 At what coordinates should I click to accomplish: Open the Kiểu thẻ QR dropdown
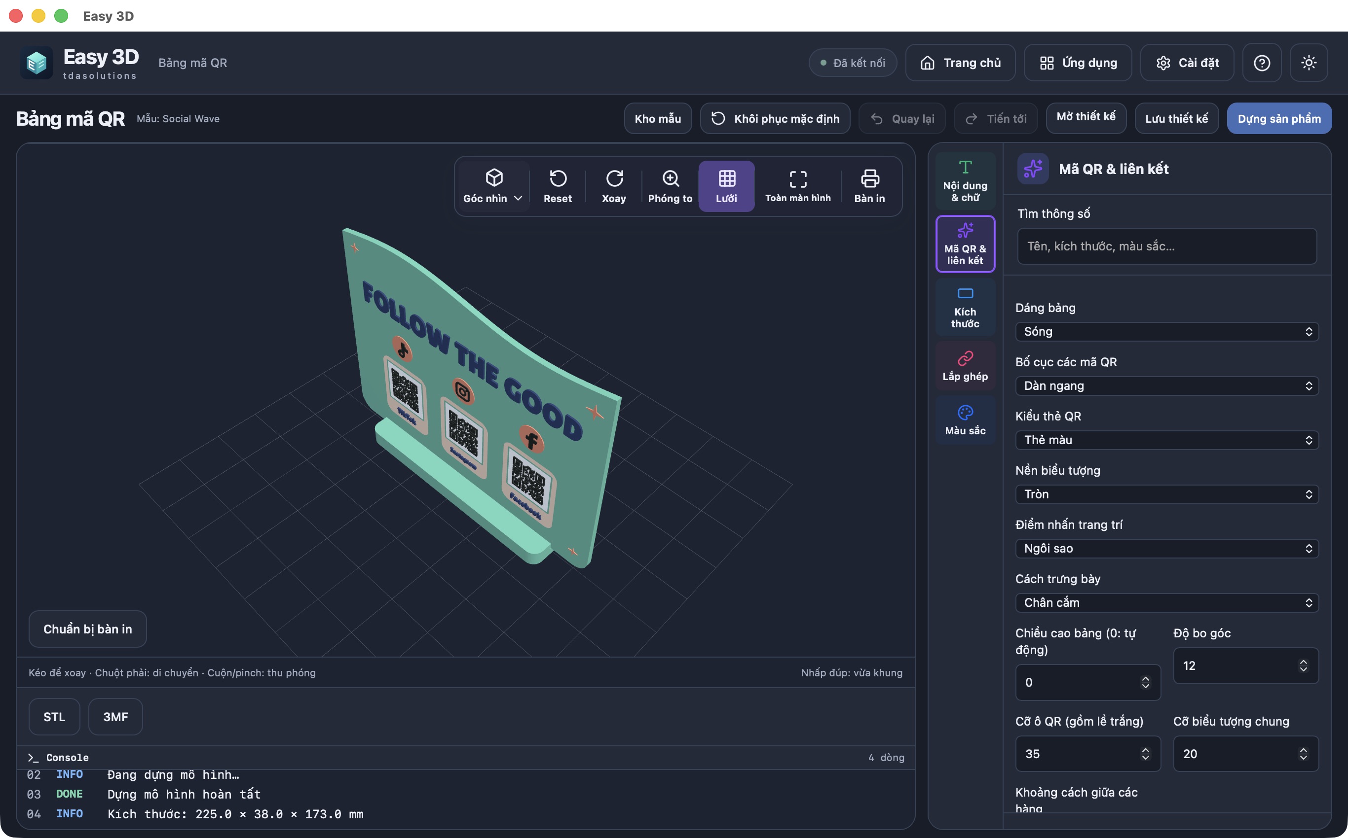[1166, 440]
